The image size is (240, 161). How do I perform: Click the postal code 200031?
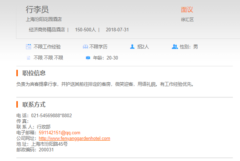click(x=46, y=150)
